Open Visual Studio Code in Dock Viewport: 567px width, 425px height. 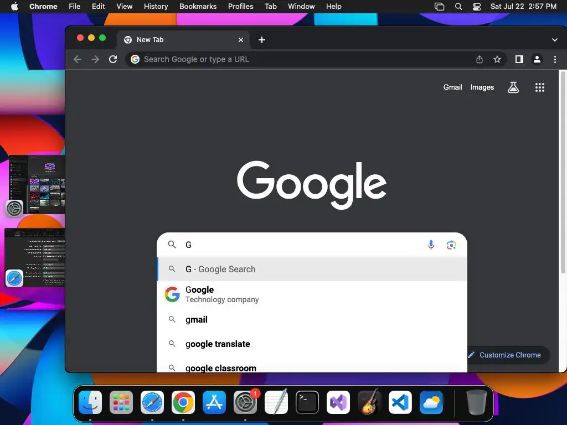click(x=400, y=402)
